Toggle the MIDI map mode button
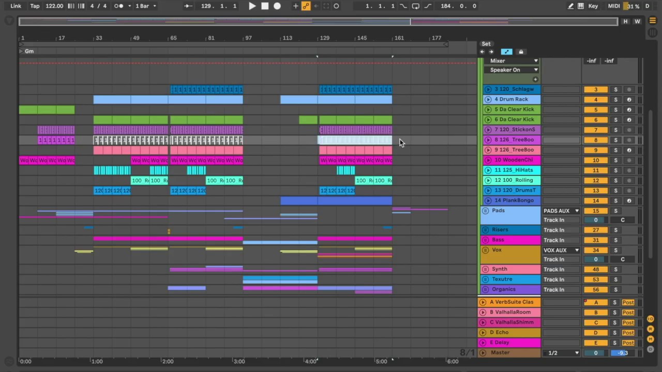The image size is (662, 372). click(614, 6)
